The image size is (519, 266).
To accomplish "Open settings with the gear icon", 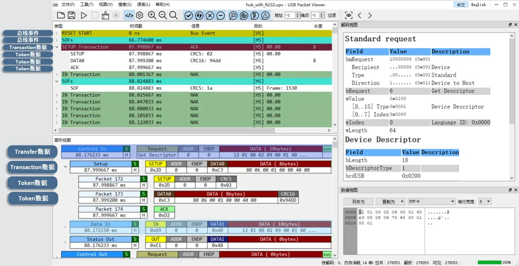I will [x=139, y=15].
